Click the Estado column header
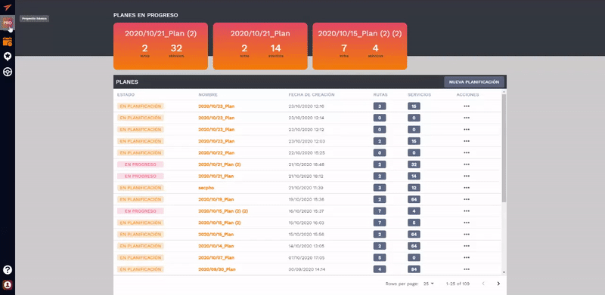The height and width of the screenshot is (295, 605). (x=126, y=95)
